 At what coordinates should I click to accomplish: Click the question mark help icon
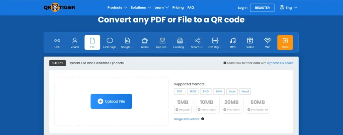click(x=203, y=119)
